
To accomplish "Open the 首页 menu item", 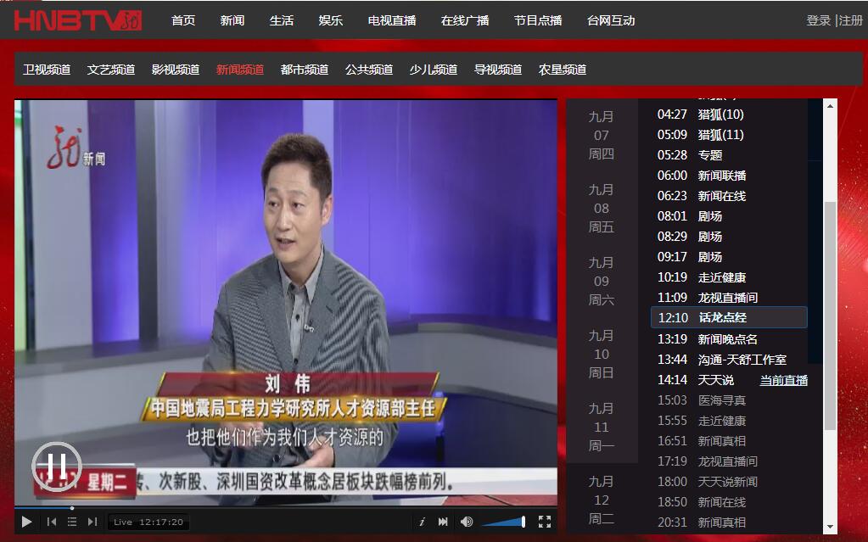I will [183, 20].
